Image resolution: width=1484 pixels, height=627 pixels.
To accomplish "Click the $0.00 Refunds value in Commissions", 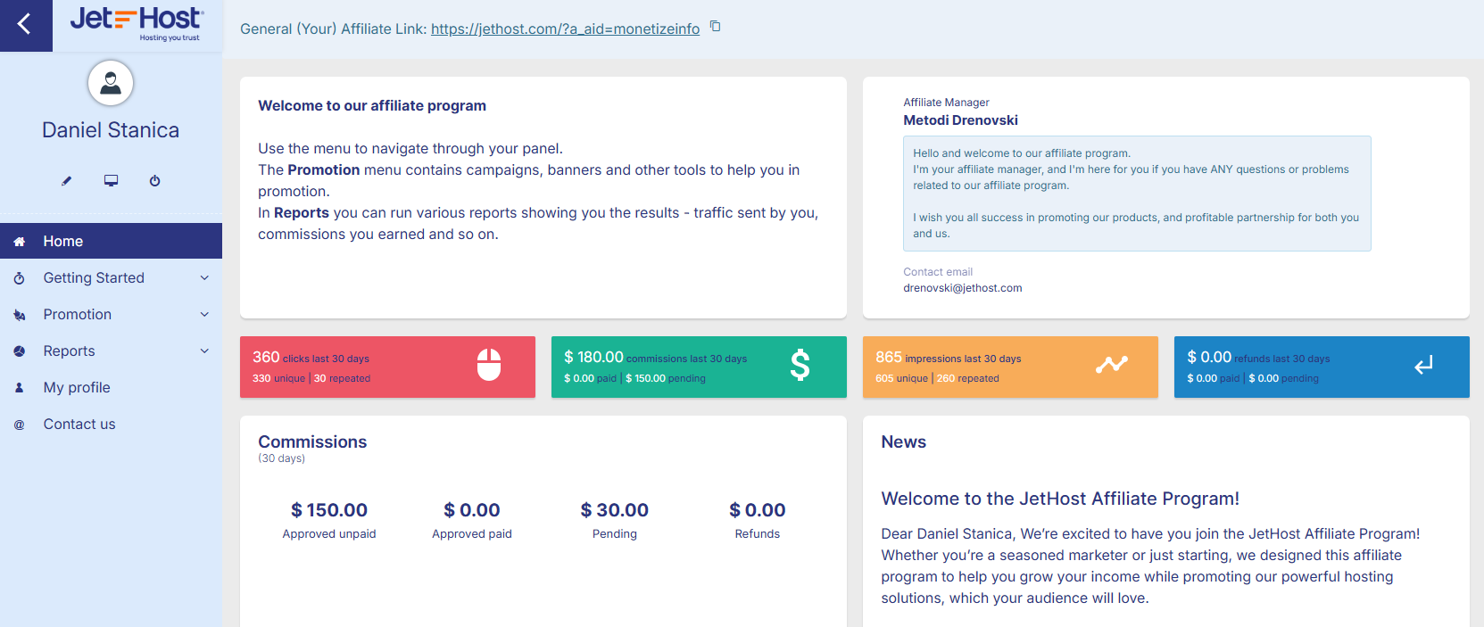I will point(758,510).
